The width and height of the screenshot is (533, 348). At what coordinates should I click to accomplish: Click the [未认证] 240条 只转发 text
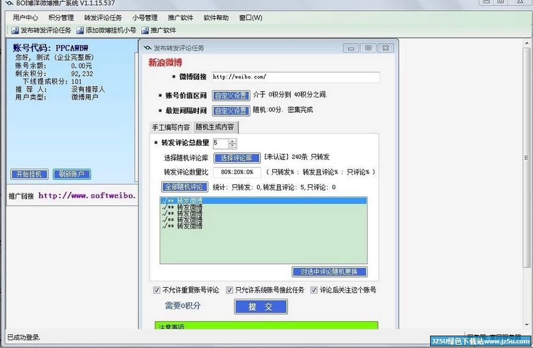297,157
